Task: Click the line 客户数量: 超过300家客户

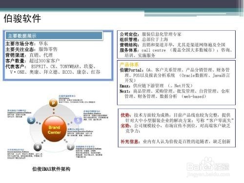Action: [x=33, y=61]
